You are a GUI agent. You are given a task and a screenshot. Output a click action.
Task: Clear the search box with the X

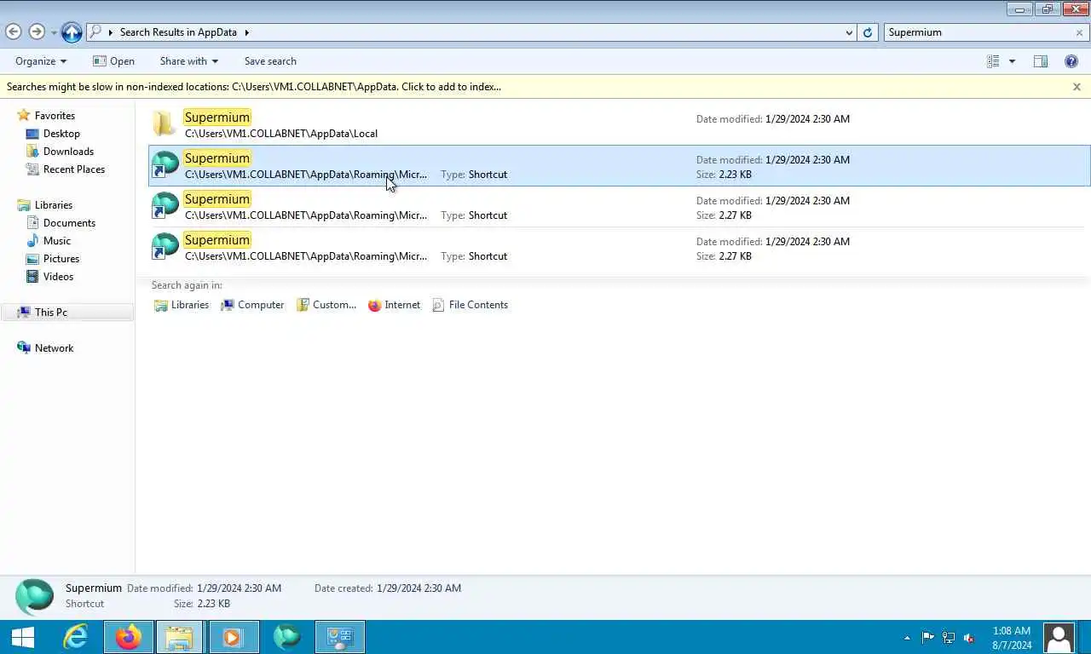coord(1080,32)
